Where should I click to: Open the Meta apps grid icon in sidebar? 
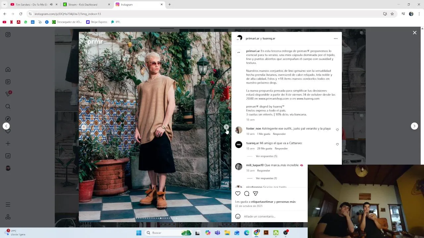[x=8, y=217]
